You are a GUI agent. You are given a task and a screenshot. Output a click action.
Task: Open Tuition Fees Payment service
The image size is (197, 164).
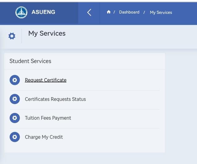(48, 118)
